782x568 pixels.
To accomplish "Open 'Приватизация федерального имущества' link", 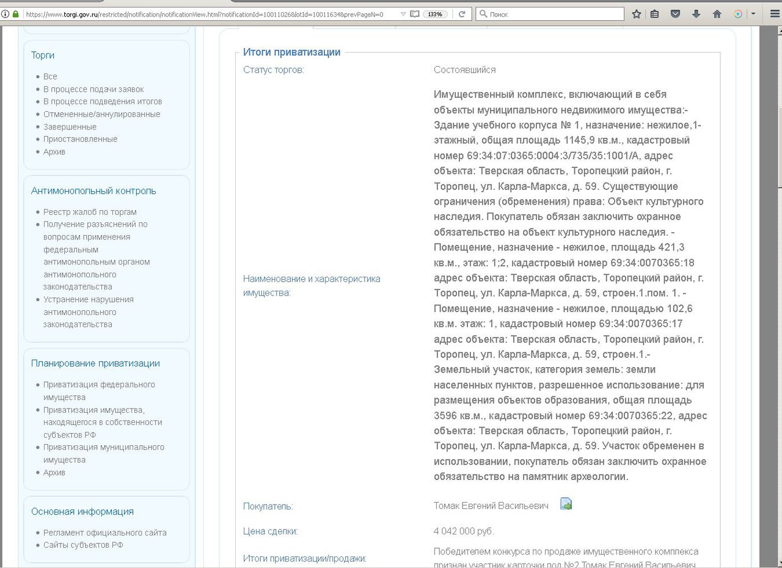I will 99,391.
